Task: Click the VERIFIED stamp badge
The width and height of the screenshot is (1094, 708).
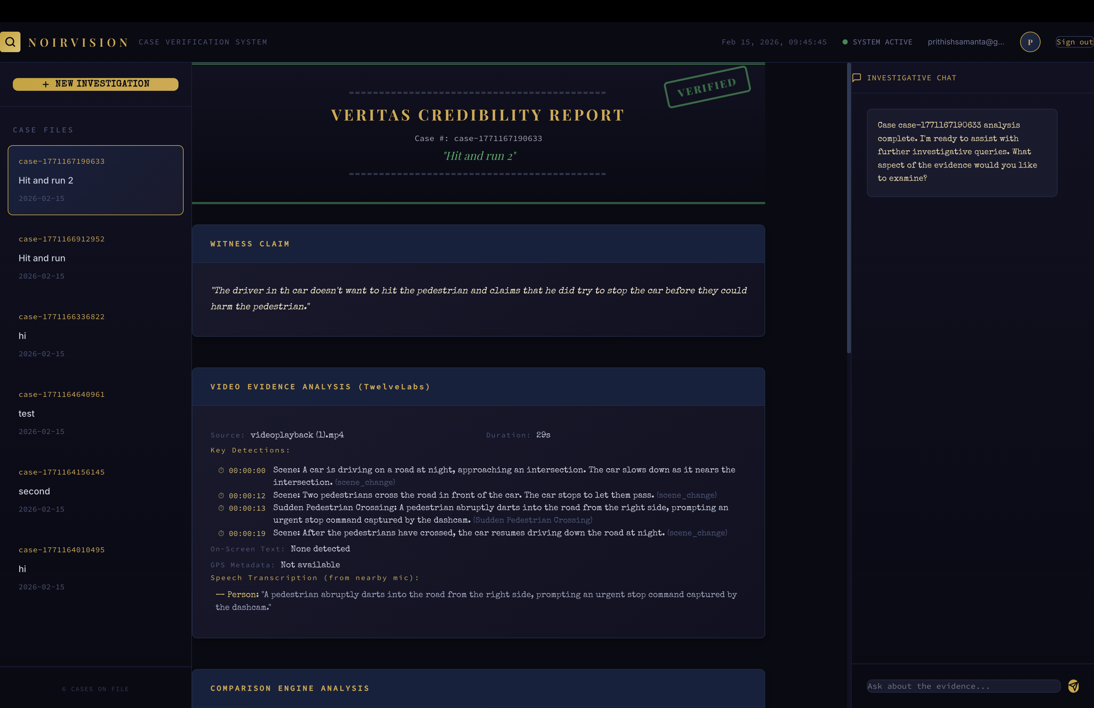Action: 707,87
